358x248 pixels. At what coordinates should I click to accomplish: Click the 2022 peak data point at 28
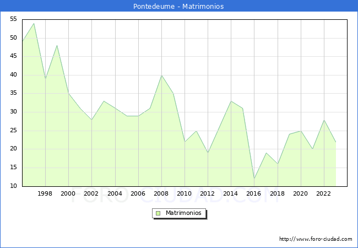[x=324, y=120]
